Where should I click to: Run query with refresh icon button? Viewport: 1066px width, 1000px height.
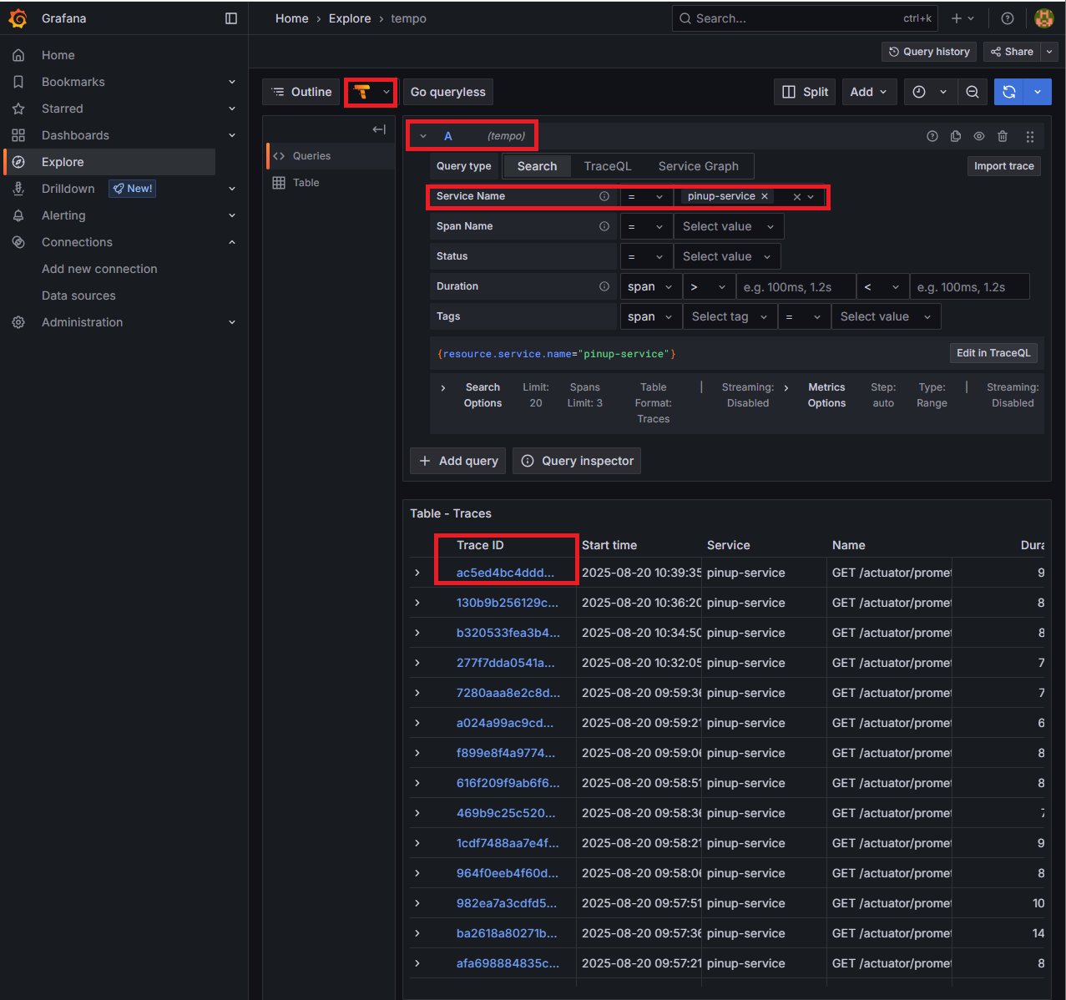pos(1009,92)
